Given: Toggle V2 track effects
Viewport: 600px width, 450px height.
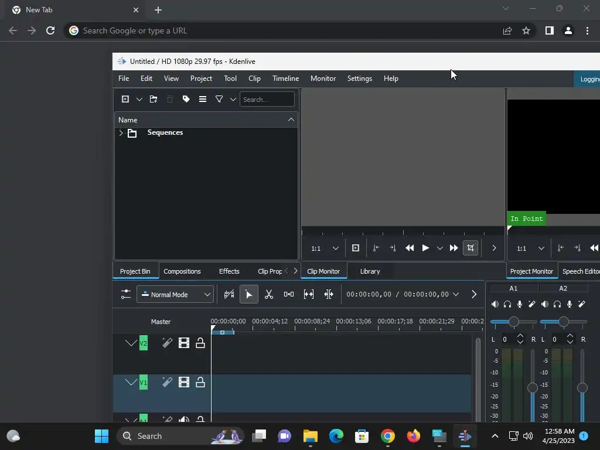Looking at the screenshot, I should point(167,342).
